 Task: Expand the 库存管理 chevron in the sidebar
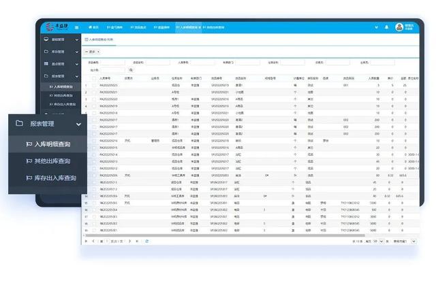pyautogui.click(x=77, y=52)
